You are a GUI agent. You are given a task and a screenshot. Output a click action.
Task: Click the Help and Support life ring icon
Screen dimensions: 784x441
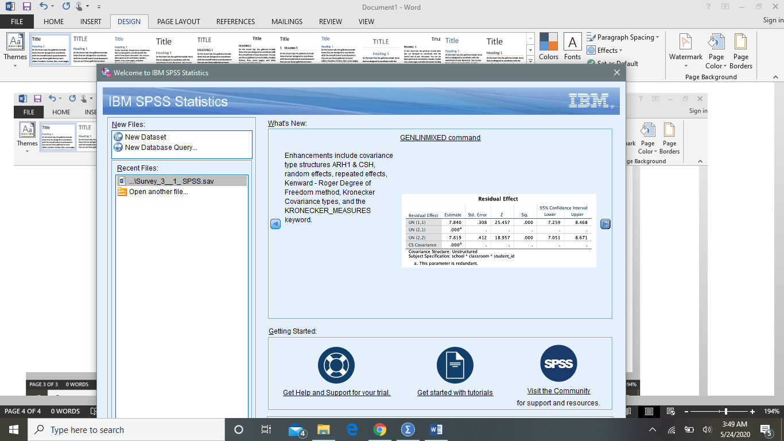point(336,365)
